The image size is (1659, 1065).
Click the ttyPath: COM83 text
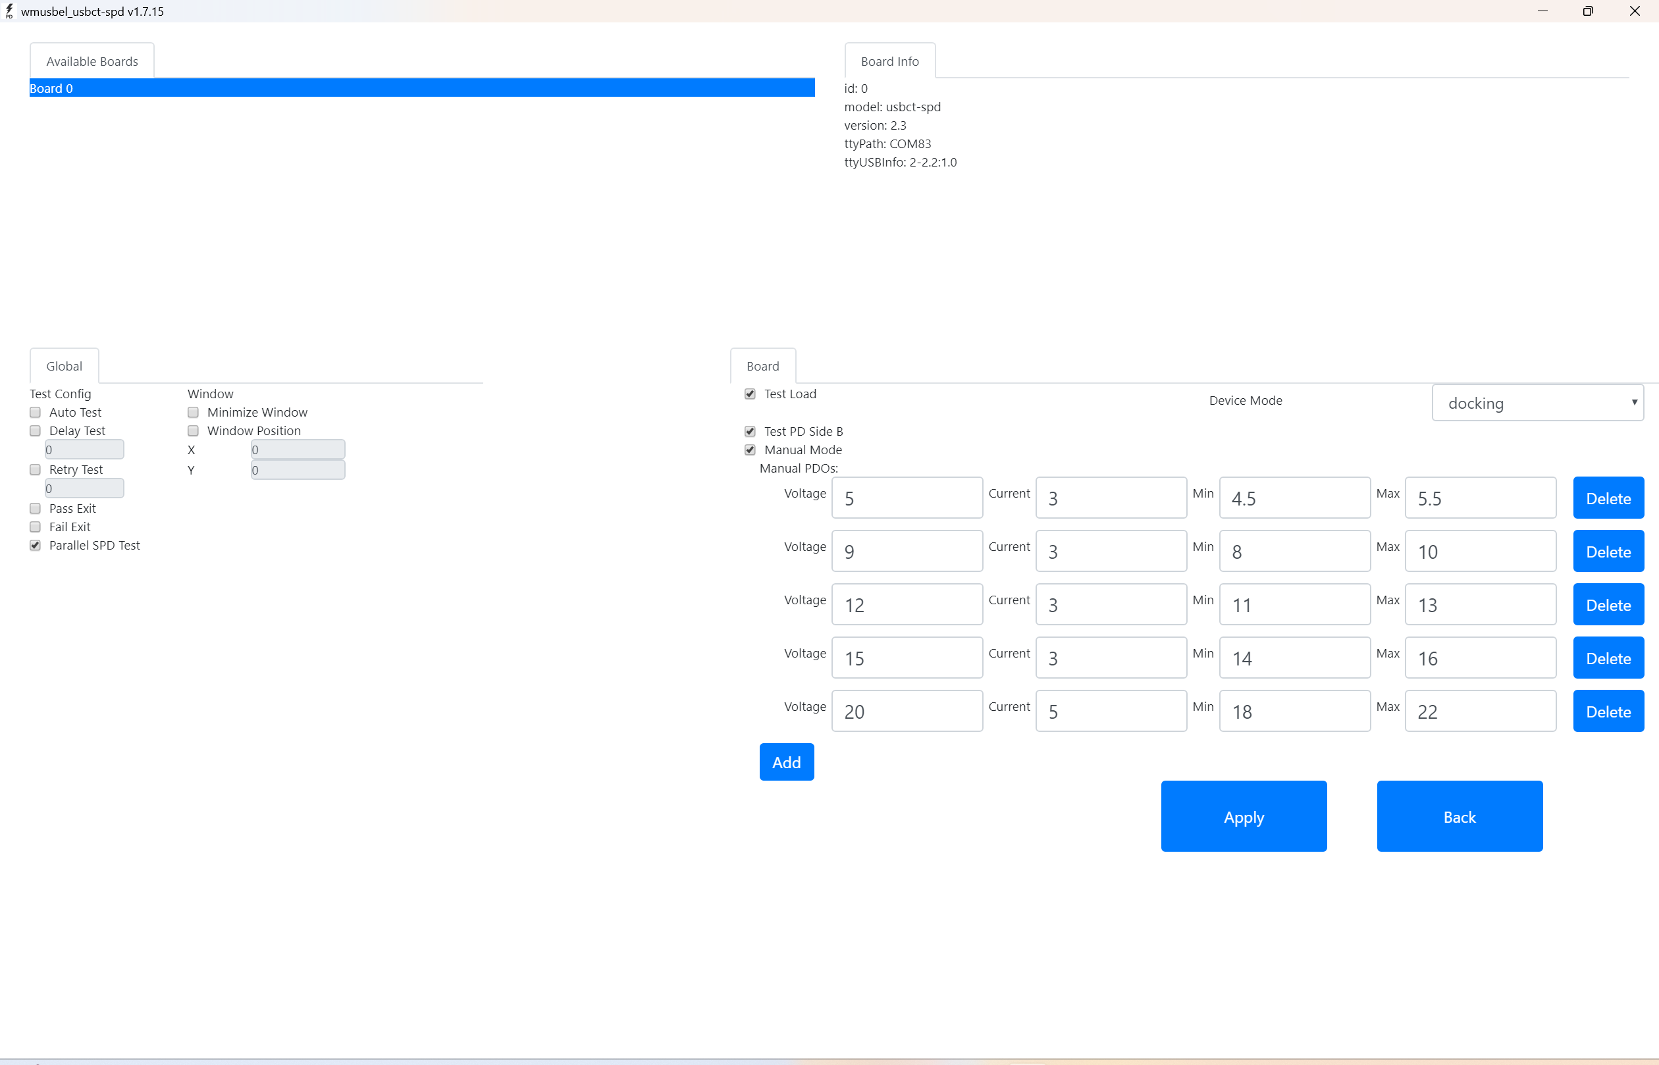(x=887, y=144)
